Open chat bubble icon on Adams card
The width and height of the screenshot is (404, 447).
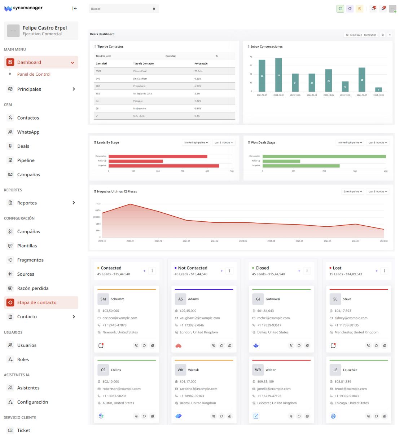click(x=221, y=345)
